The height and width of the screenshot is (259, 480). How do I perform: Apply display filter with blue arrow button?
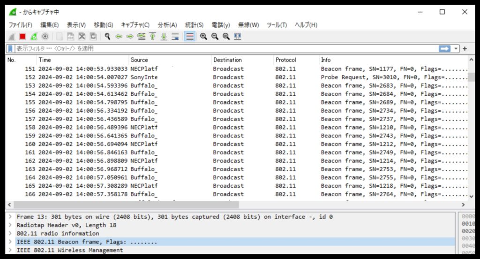tap(444, 48)
